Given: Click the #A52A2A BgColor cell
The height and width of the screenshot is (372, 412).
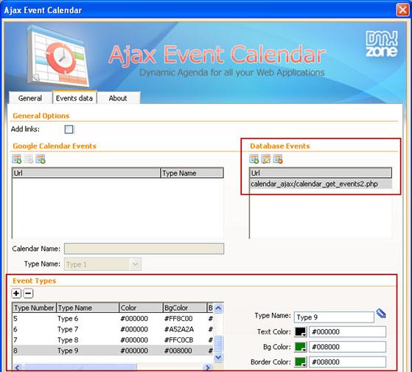Looking at the screenshot, I should pos(179,329).
